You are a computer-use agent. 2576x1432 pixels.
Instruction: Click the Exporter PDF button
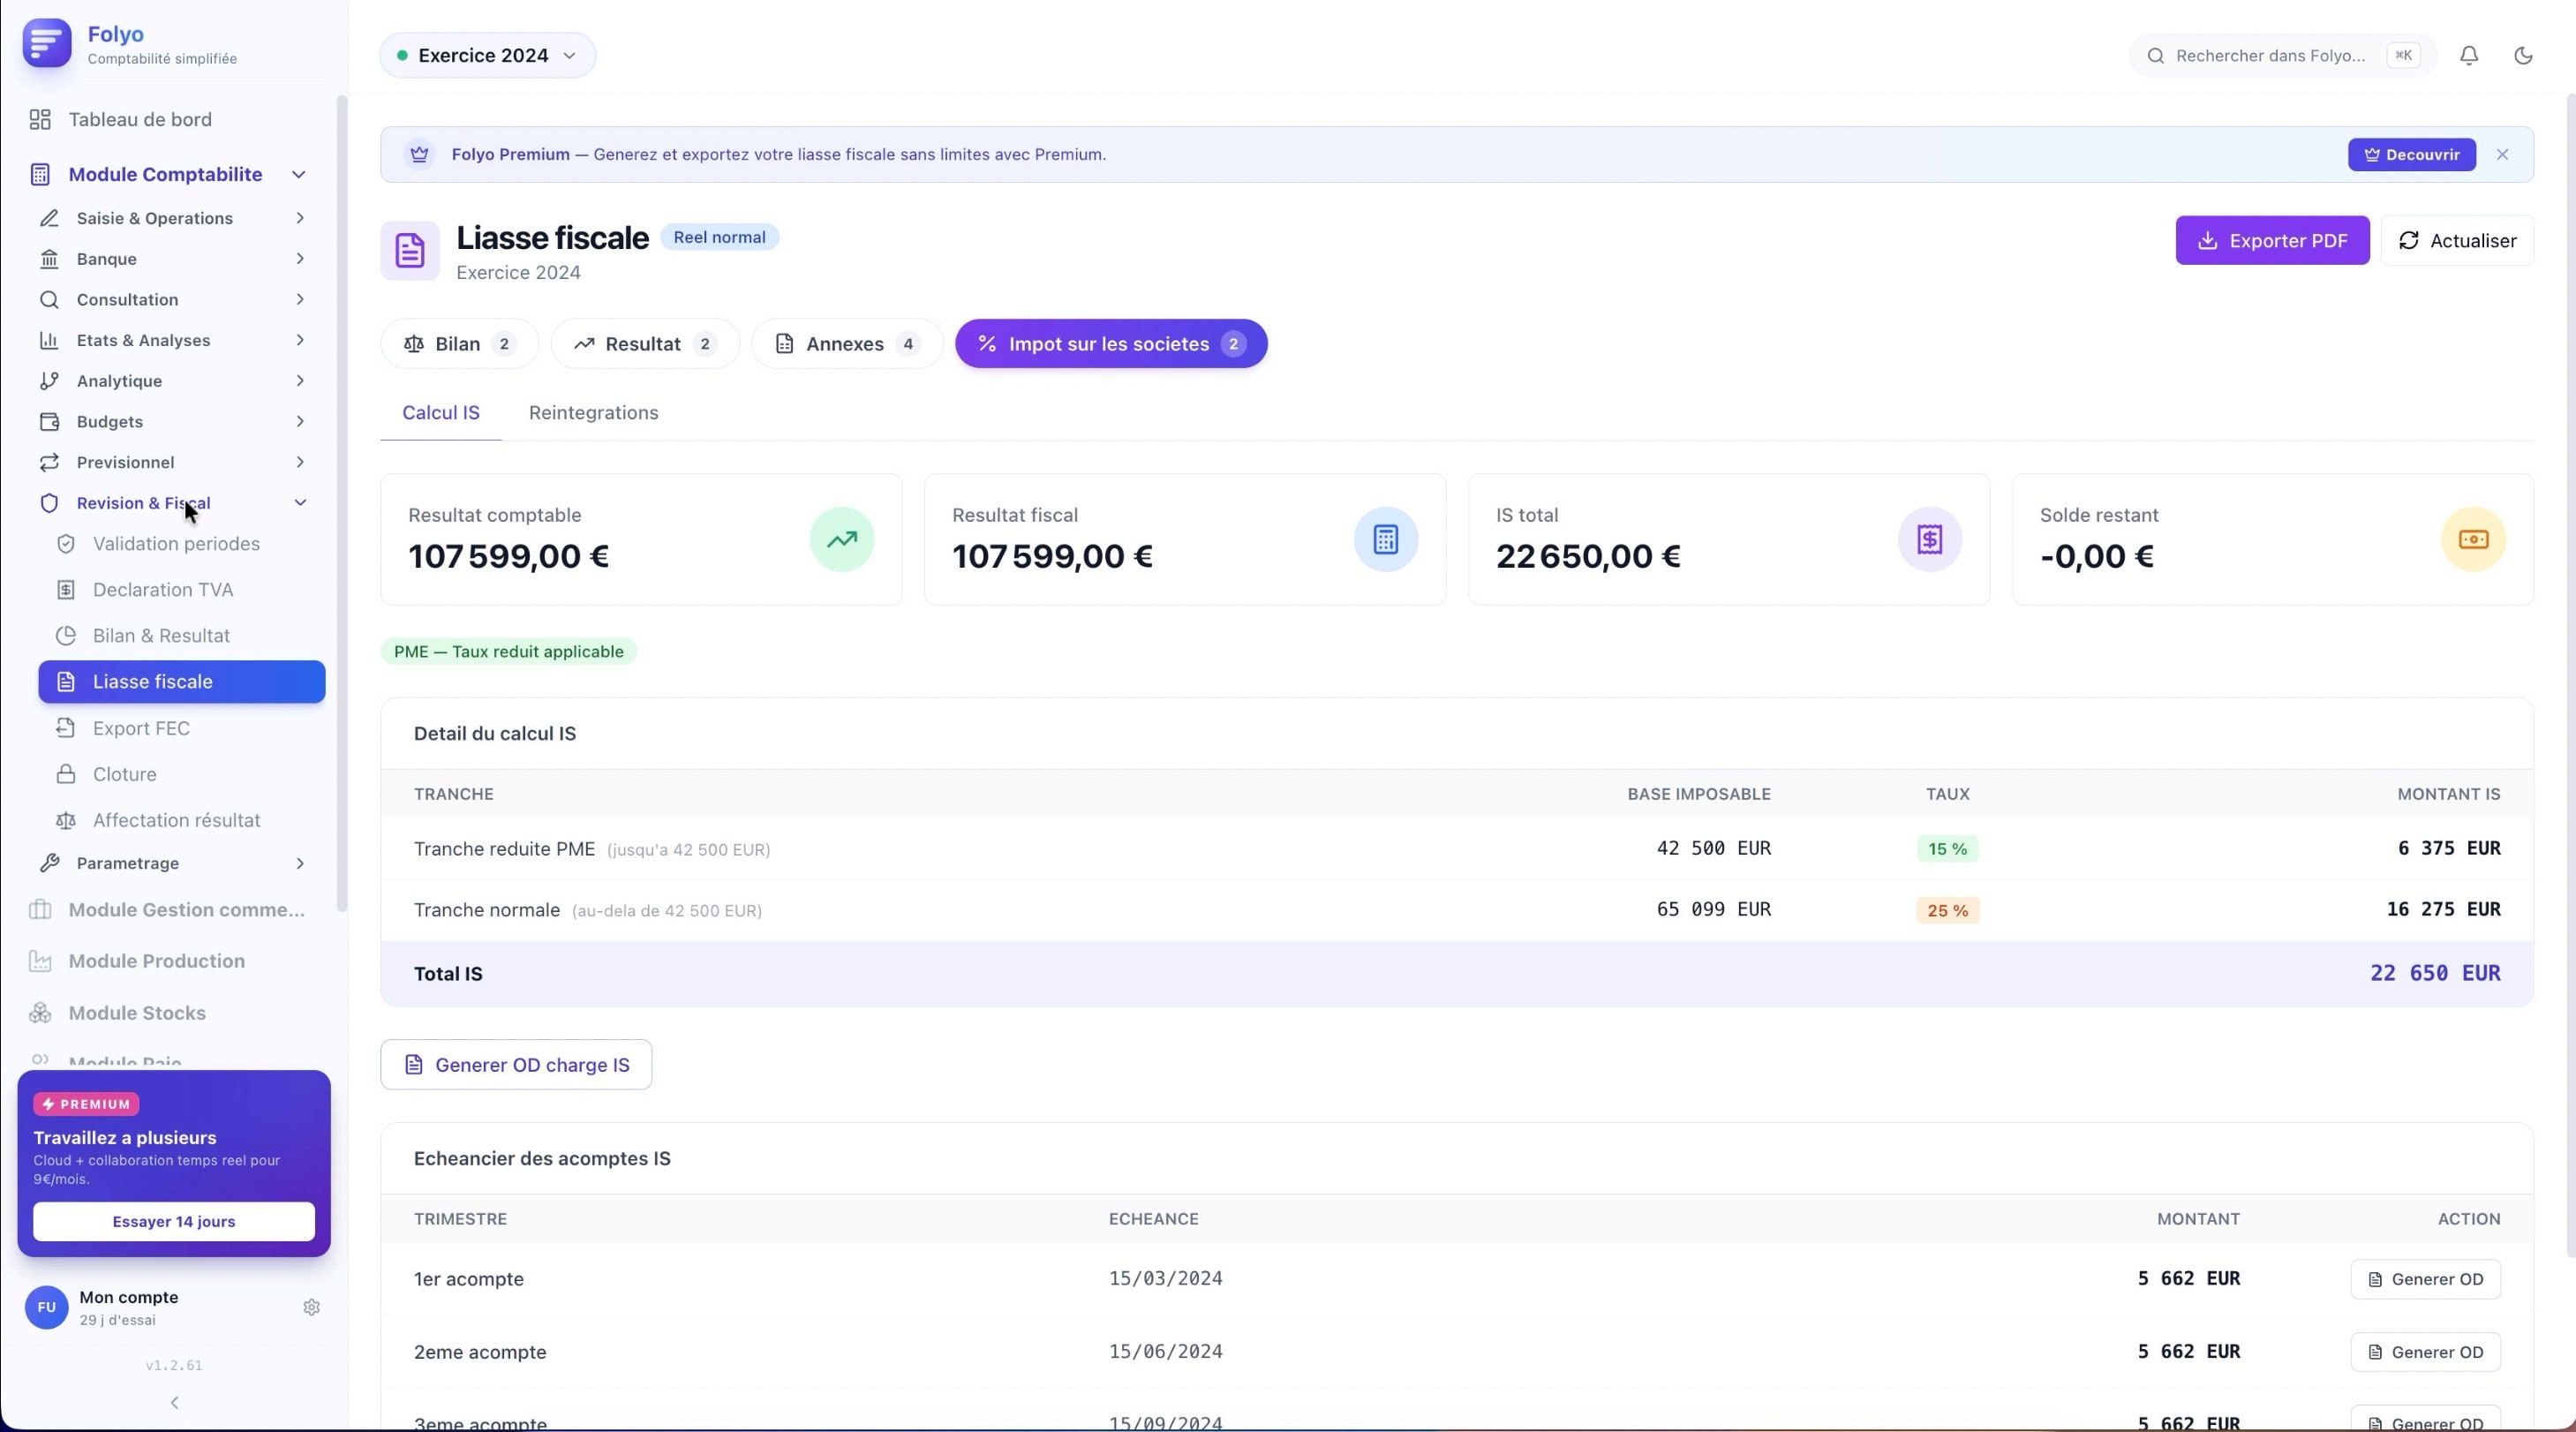pyautogui.click(x=2271, y=241)
